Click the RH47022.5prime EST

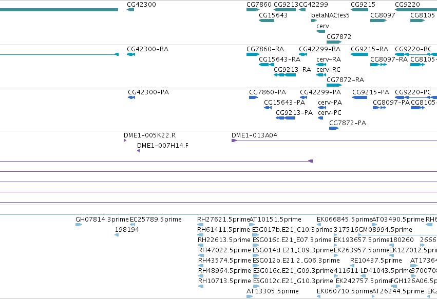click(201, 255)
